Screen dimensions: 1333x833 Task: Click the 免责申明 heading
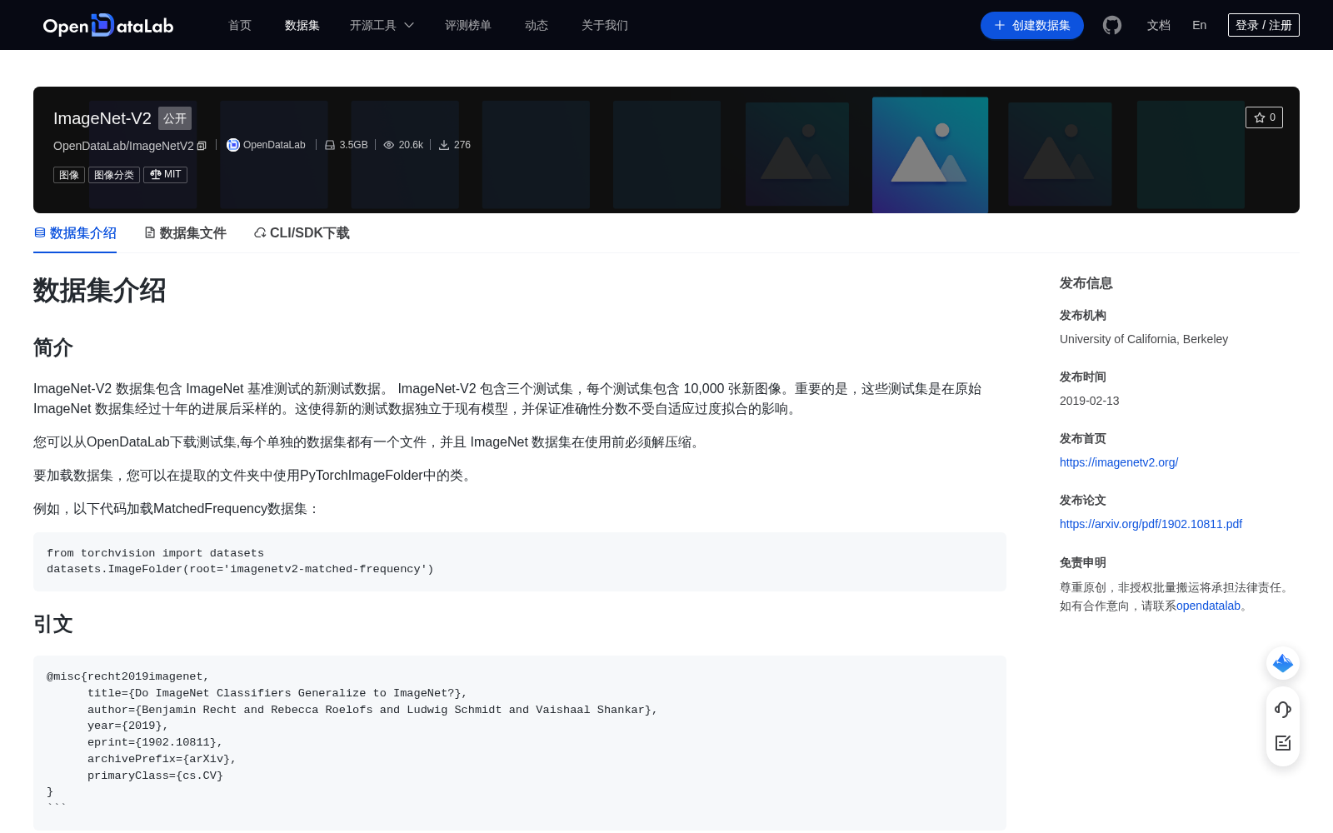tap(1083, 562)
